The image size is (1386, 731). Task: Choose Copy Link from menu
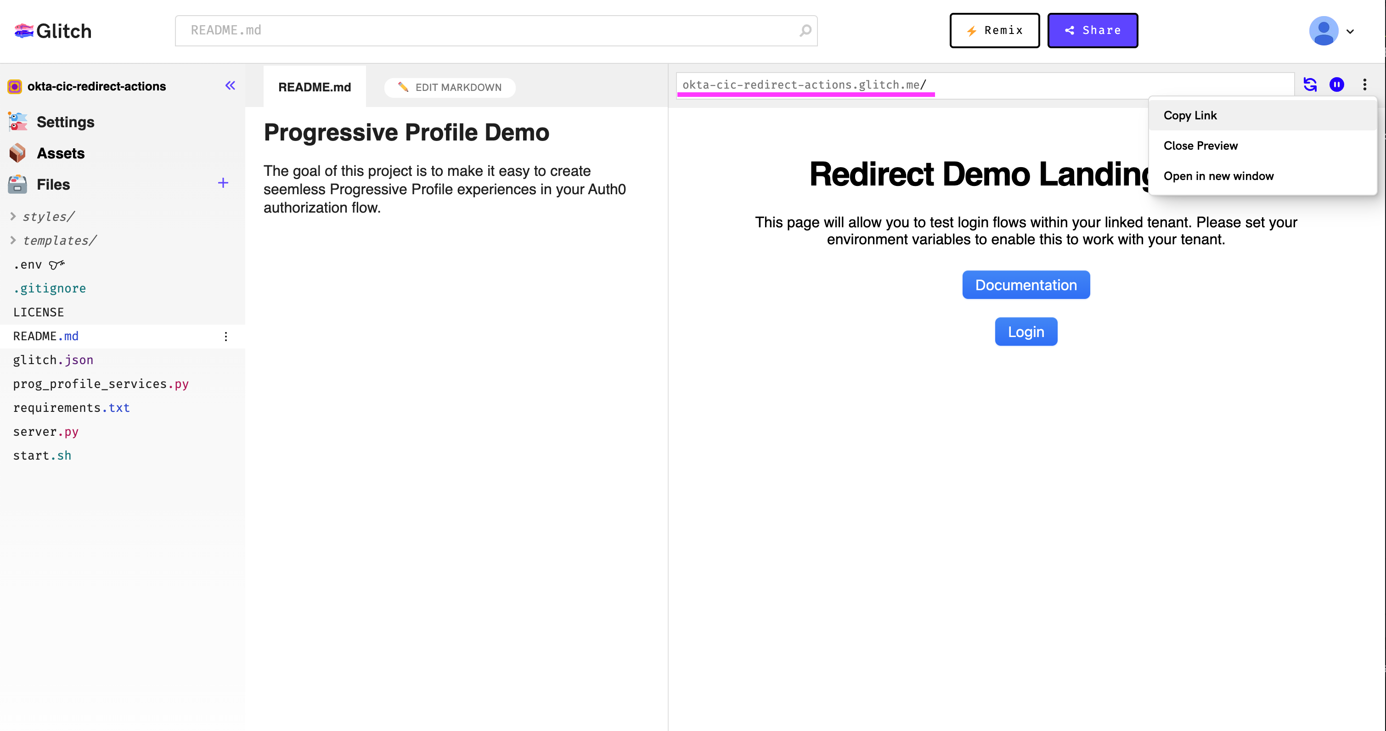coord(1189,115)
